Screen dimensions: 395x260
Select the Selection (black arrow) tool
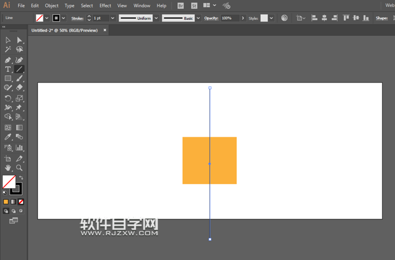point(8,40)
